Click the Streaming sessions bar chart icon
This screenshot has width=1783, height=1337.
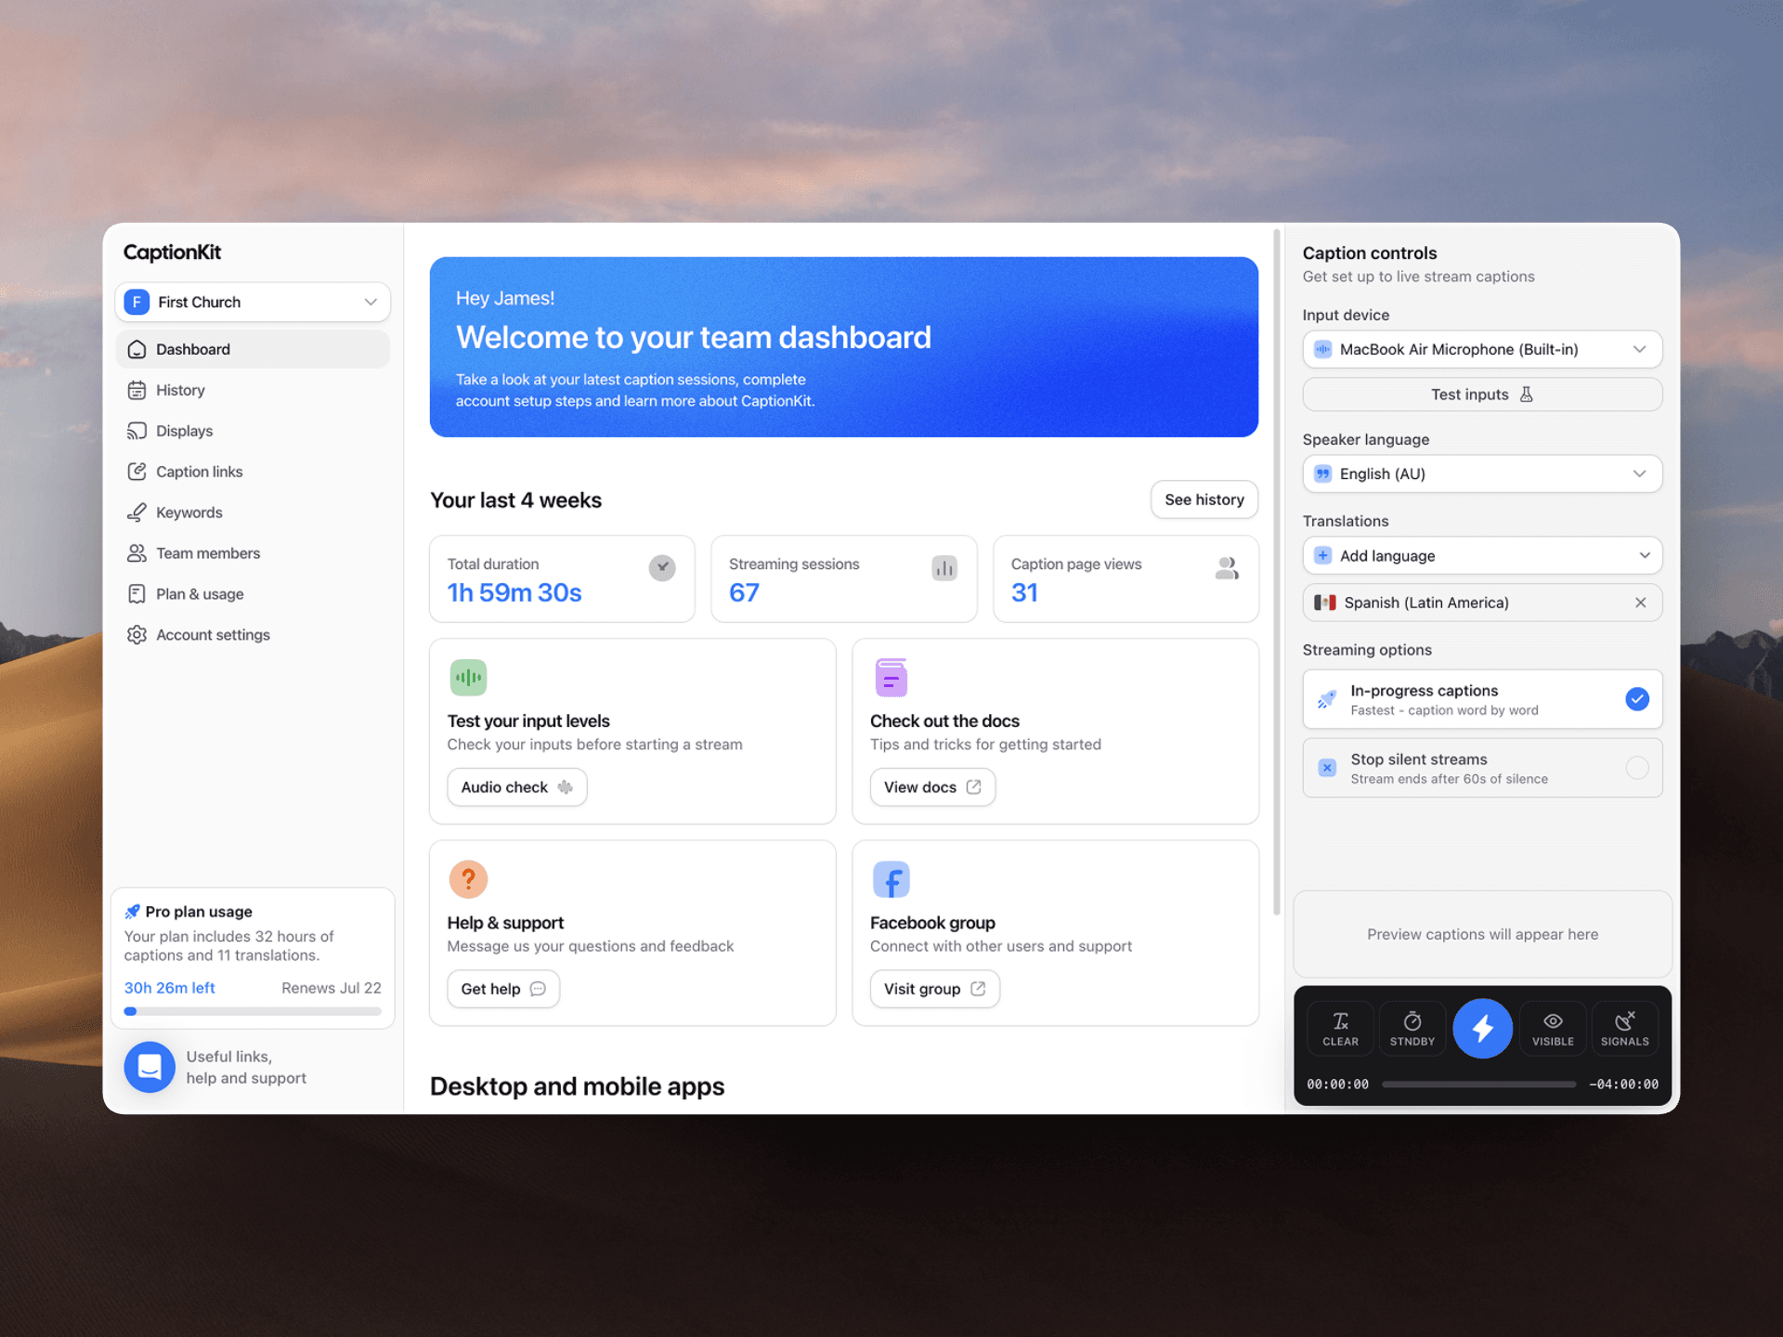click(x=944, y=567)
